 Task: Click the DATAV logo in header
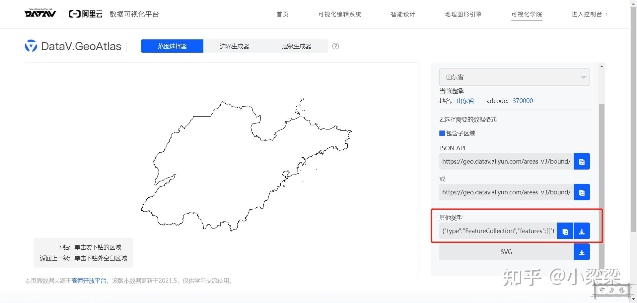point(40,14)
